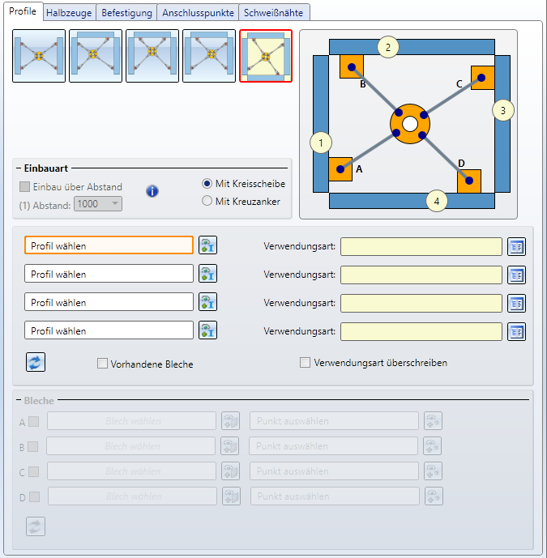The width and height of the screenshot is (547, 558).
Task: Select second cross-bracing variant thumbnail
Action: coord(96,56)
